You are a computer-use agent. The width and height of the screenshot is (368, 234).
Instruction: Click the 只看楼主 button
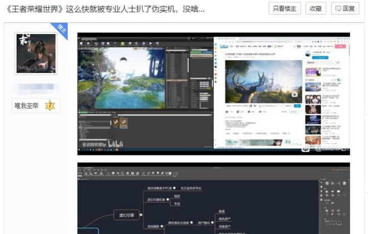click(284, 9)
